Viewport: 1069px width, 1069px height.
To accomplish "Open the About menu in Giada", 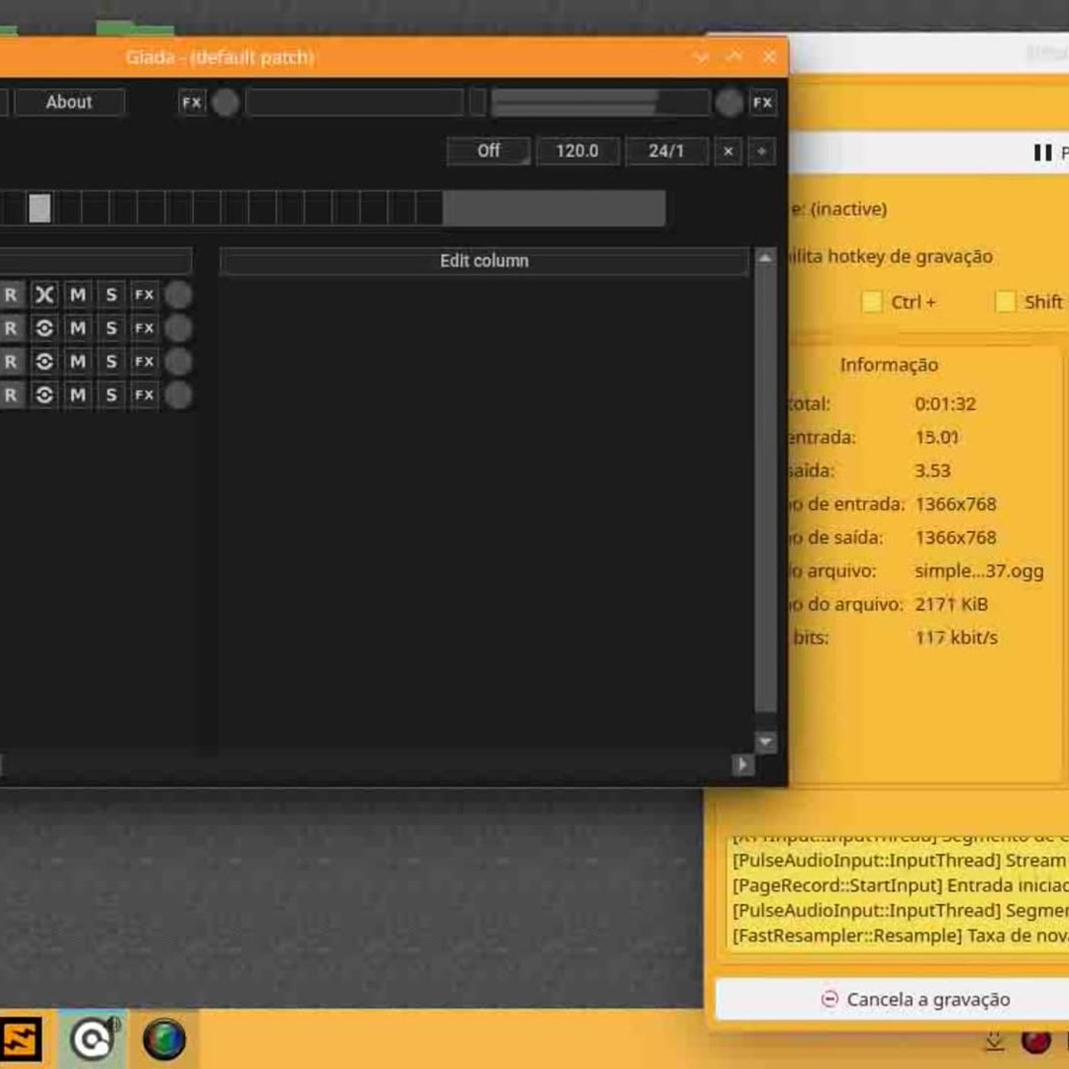I will click(x=69, y=102).
